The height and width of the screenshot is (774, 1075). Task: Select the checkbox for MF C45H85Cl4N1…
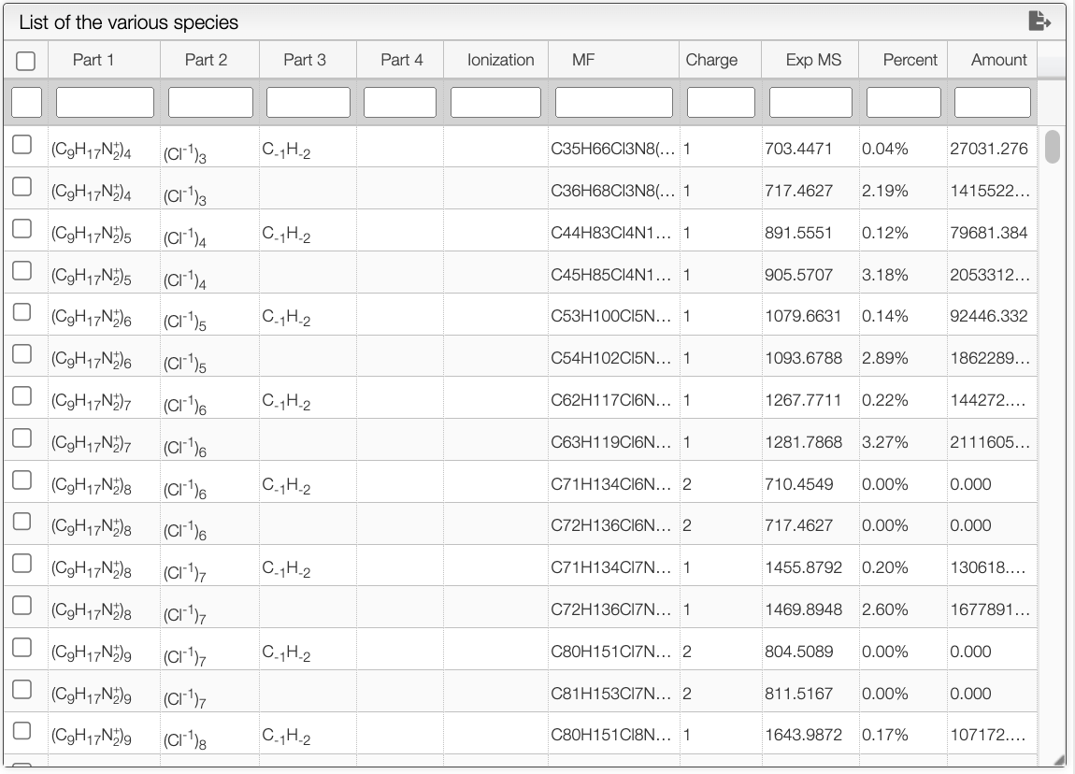[x=21, y=271]
